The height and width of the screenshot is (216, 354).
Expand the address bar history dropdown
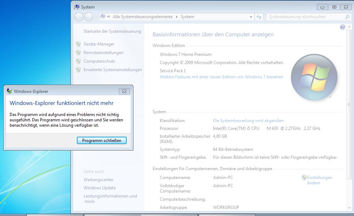coord(251,17)
